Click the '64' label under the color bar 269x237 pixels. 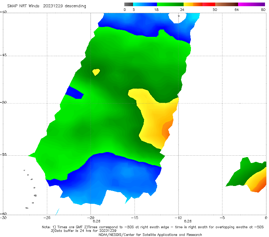(x=237, y=9)
